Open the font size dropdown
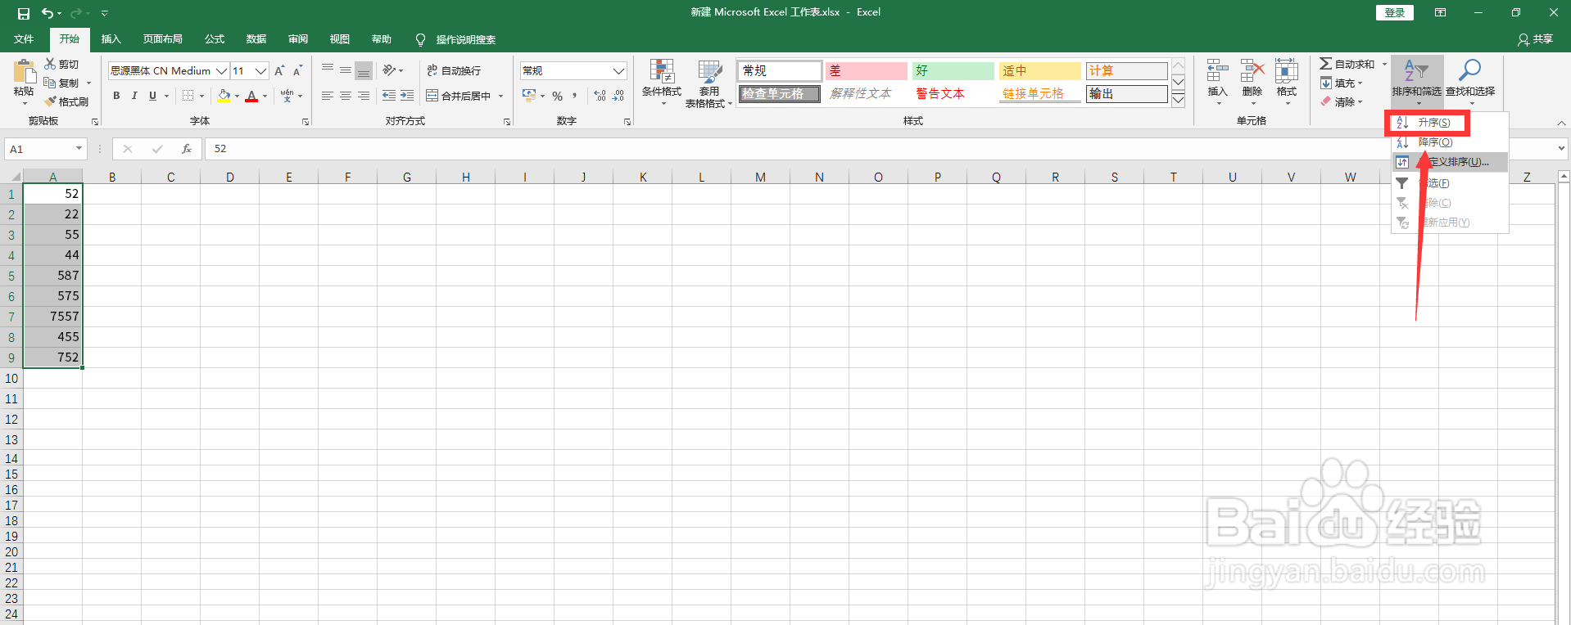1571x625 pixels. tap(261, 71)
